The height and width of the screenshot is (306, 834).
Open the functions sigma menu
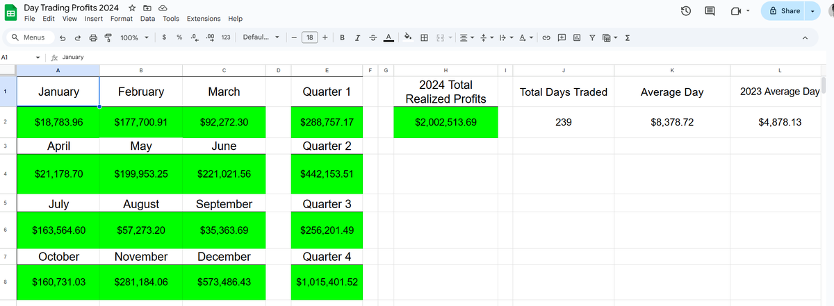(627, 37)
